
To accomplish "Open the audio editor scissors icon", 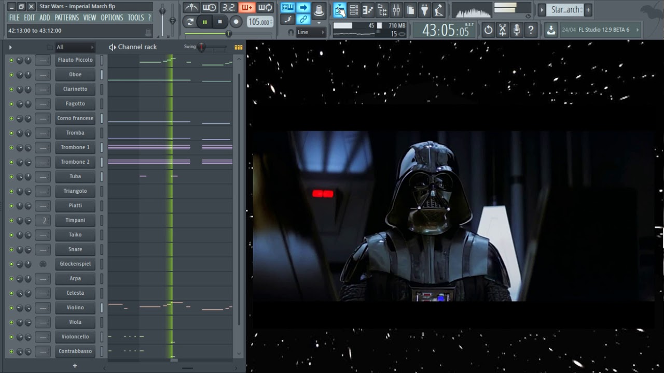I will click(x=502, y=30).
